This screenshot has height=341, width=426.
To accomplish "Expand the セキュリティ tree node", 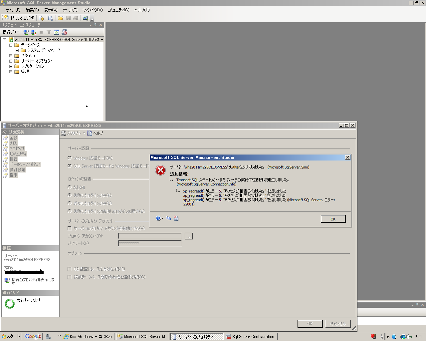I will tap(11, 56).
